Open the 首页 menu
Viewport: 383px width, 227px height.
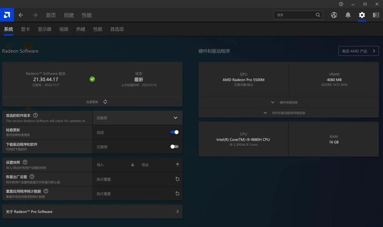click(51, 15)
